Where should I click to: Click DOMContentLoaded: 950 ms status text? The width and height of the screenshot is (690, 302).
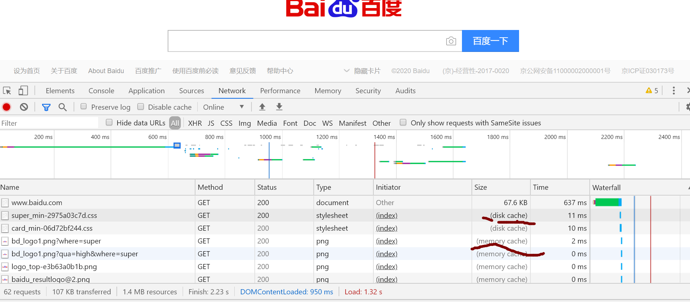pos(287,292)
